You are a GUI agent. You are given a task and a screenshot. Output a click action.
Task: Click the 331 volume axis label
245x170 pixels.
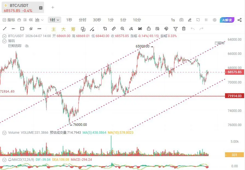click(234, 155)
